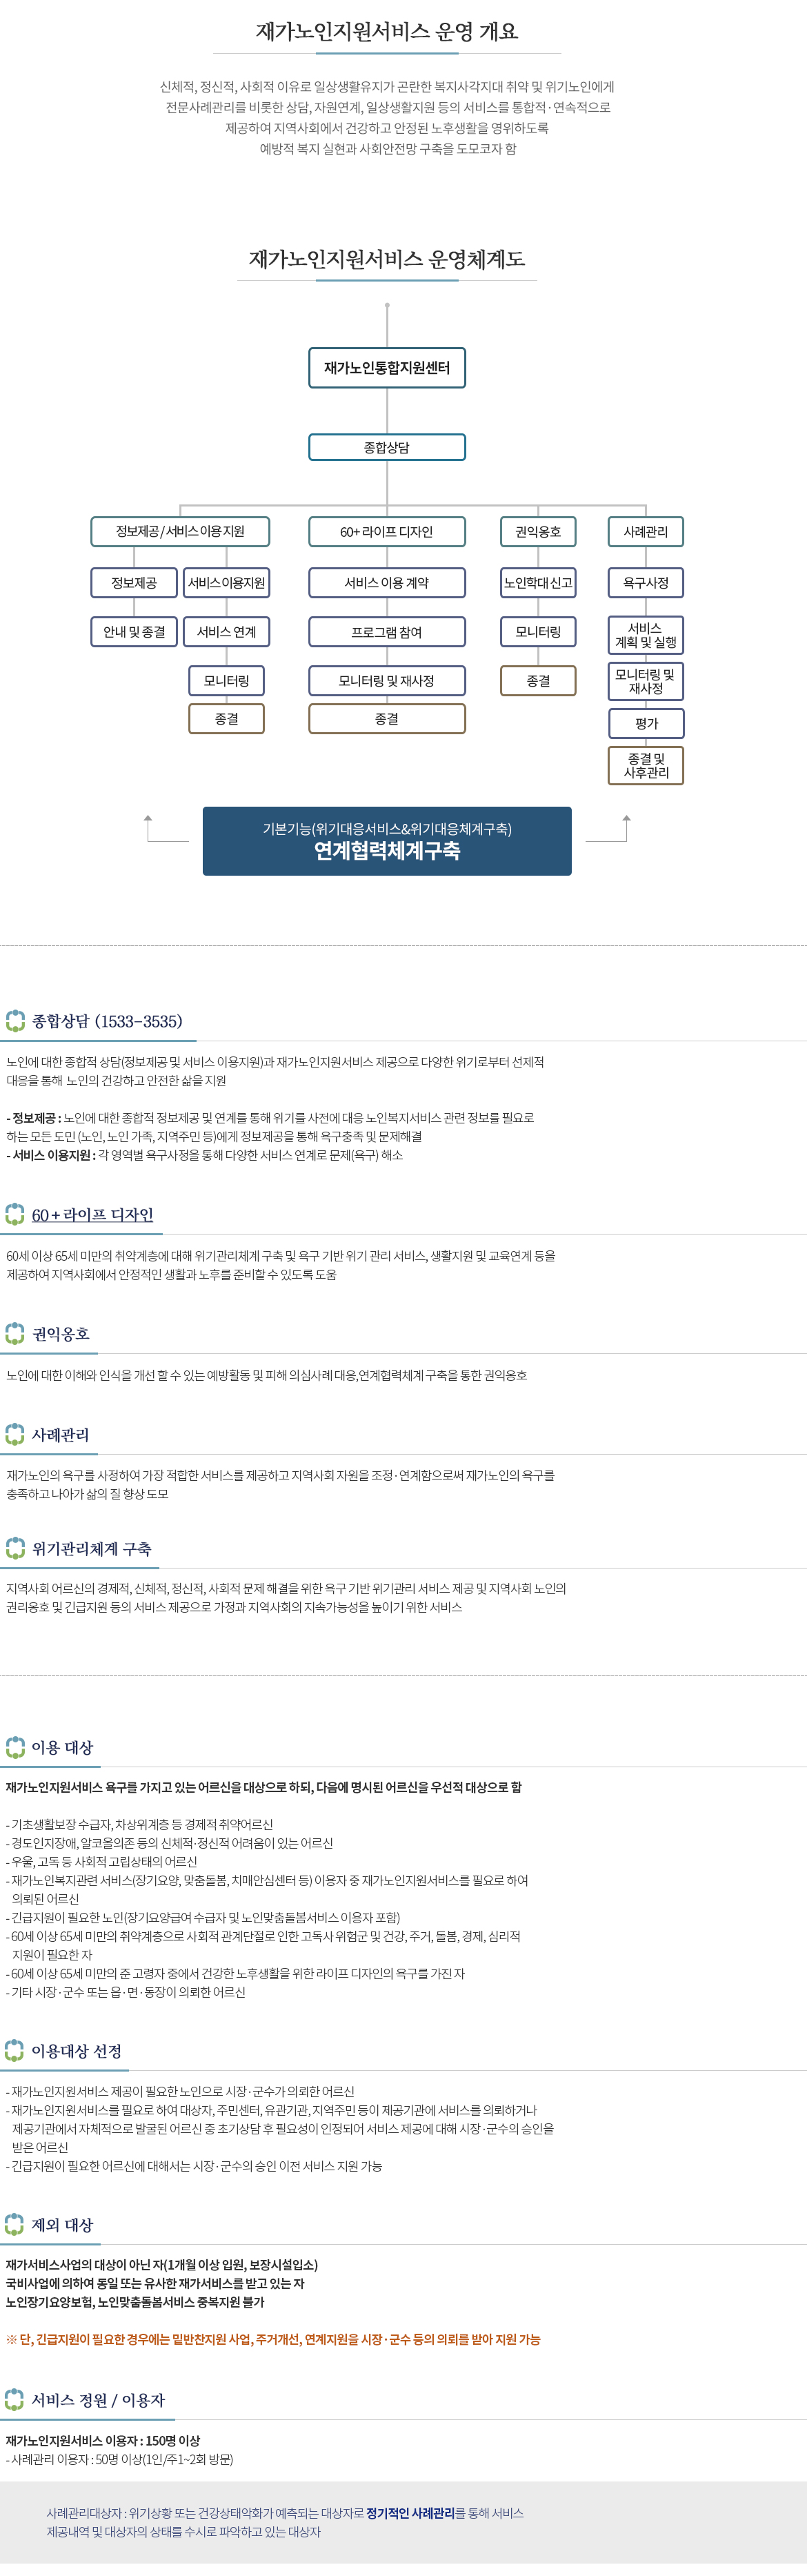
Task: Select the 연계협력체계구축 blue banner
Action: pos(387,841)
